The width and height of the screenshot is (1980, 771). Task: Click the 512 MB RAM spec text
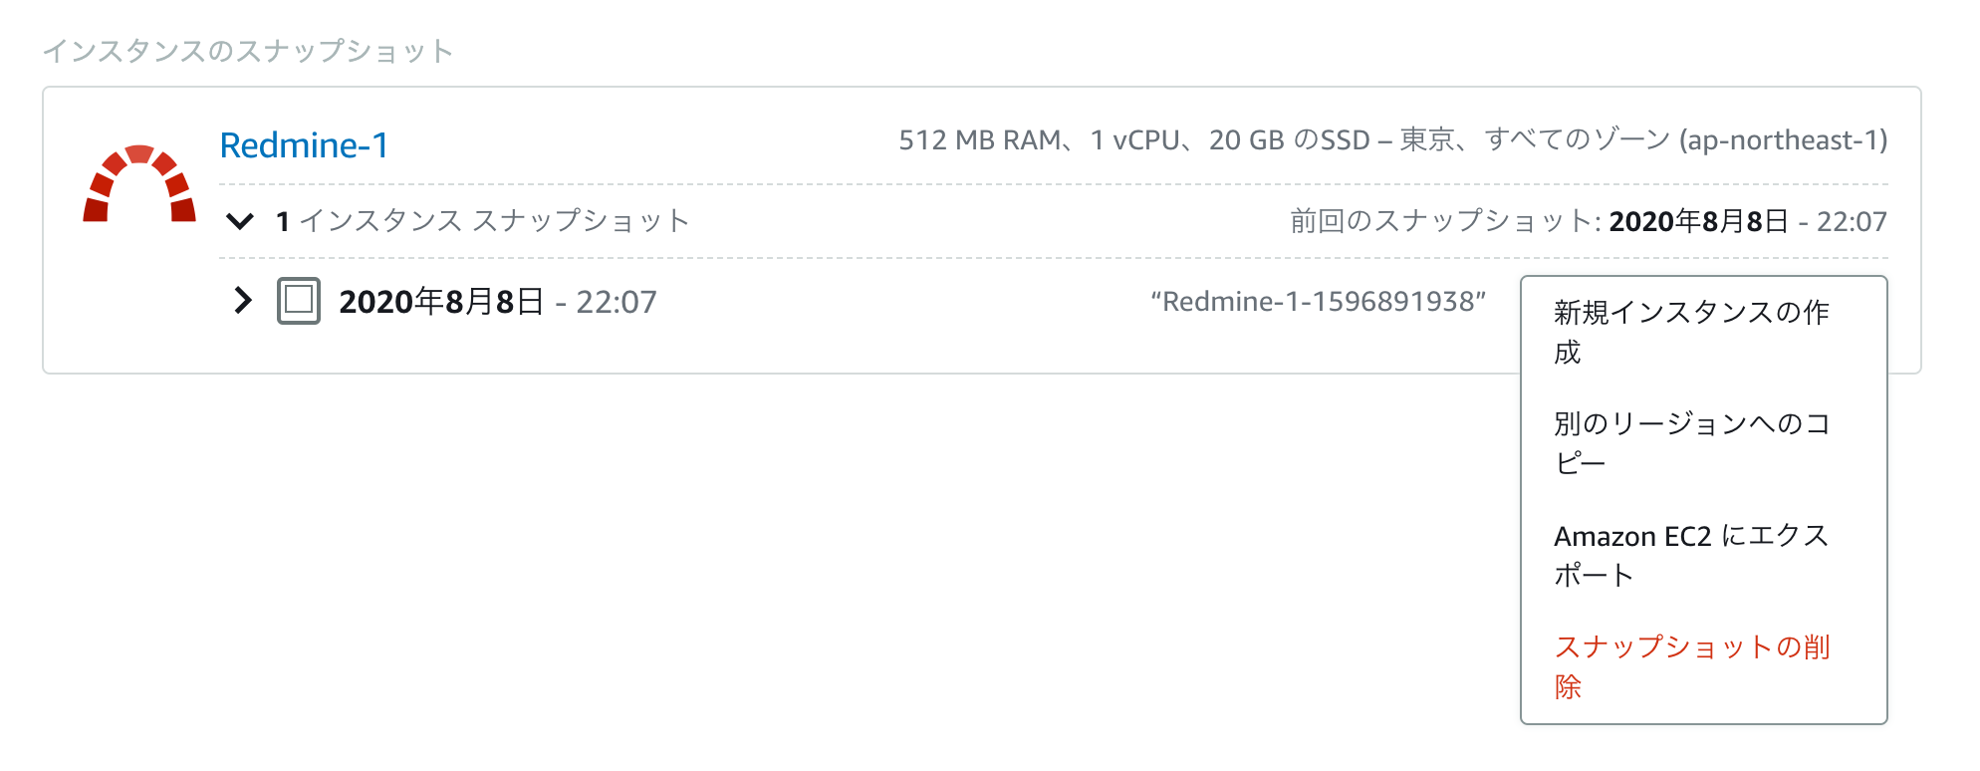[x=979, y=140]
